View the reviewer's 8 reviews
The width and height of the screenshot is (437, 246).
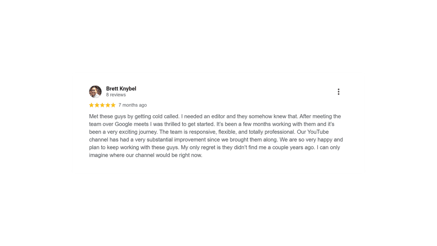tap(116, 95)
